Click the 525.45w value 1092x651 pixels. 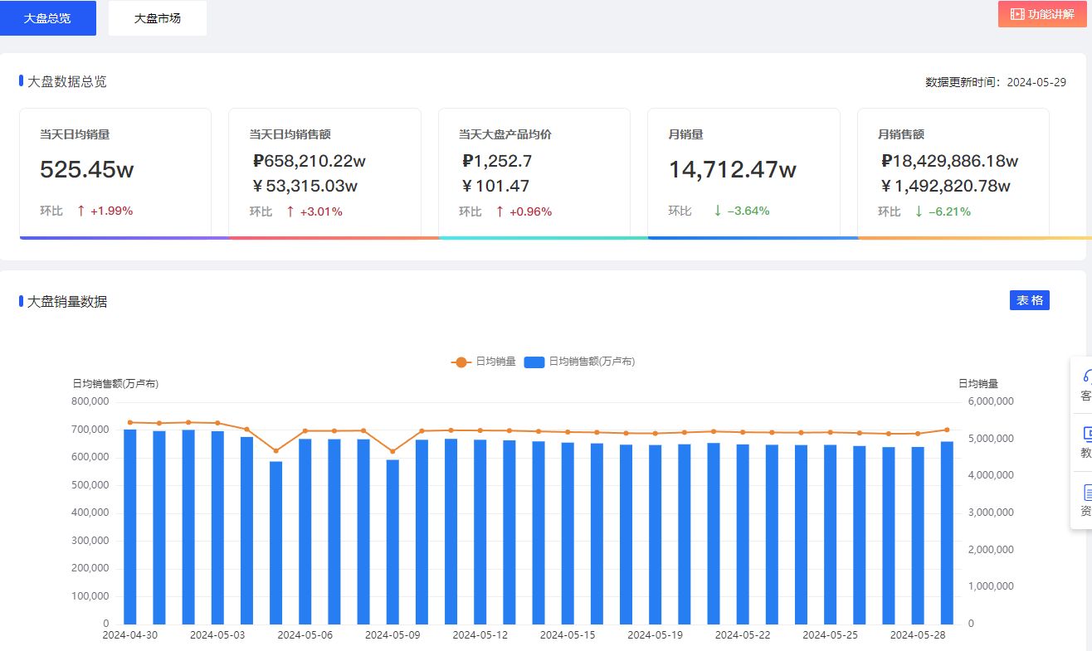pos(86,170)
